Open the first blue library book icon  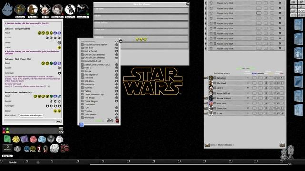(x=298, y=25)
